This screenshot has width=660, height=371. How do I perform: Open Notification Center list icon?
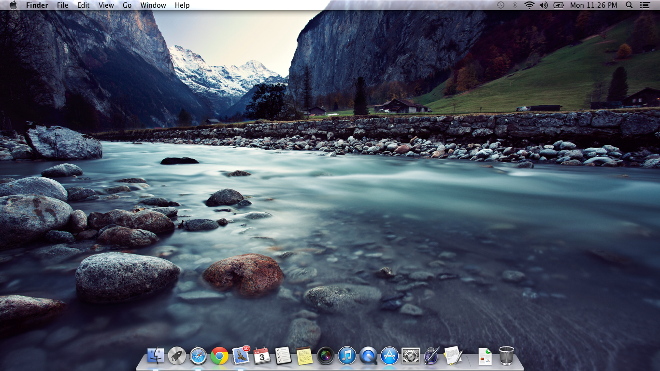[645, 5]
